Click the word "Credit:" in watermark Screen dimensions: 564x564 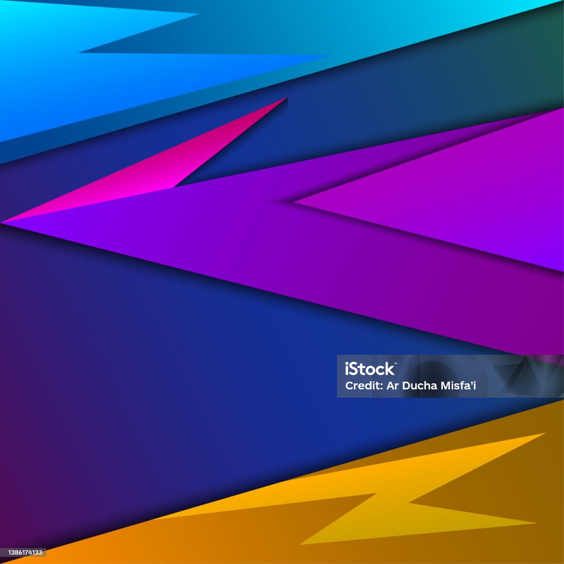[x=364, y=386]
